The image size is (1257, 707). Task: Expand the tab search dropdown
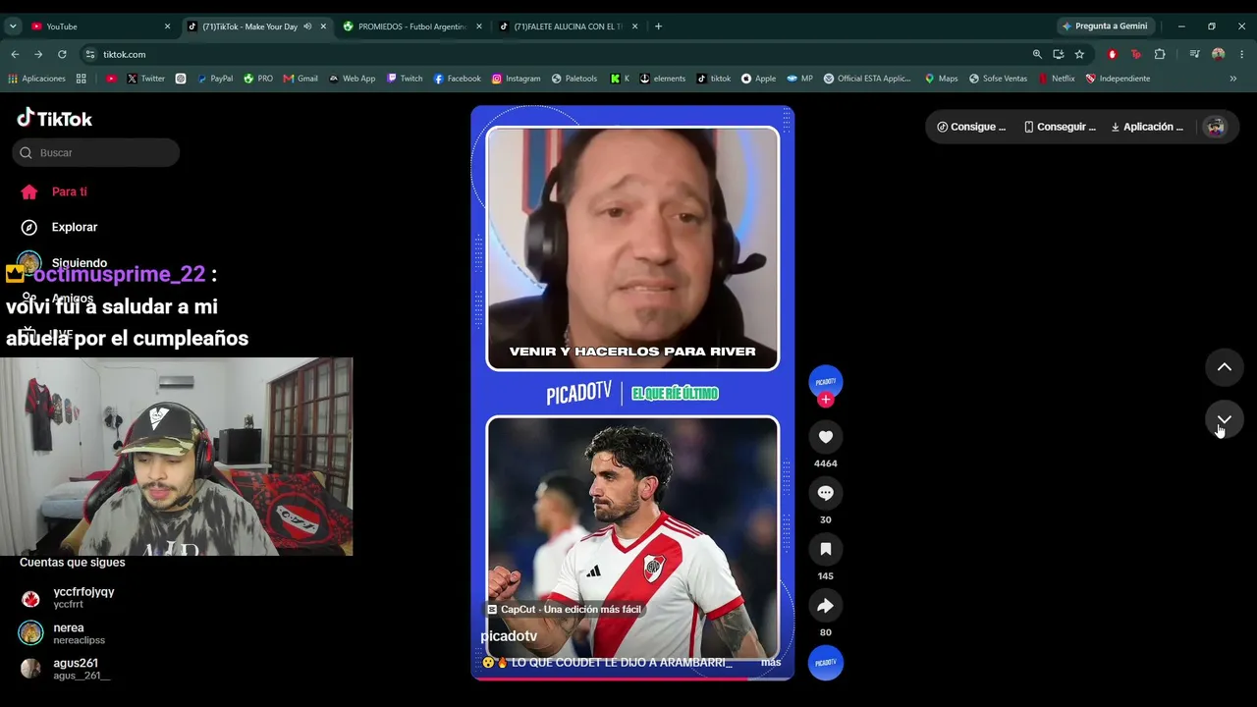[13, 27]
